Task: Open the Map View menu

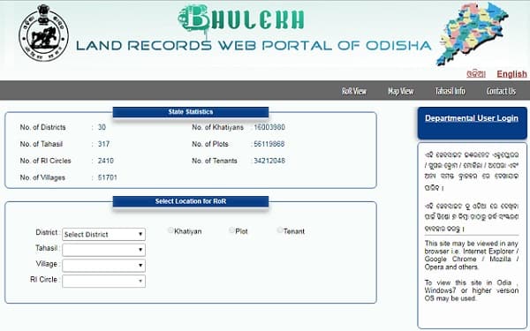Action: click(x=400, y=91)
